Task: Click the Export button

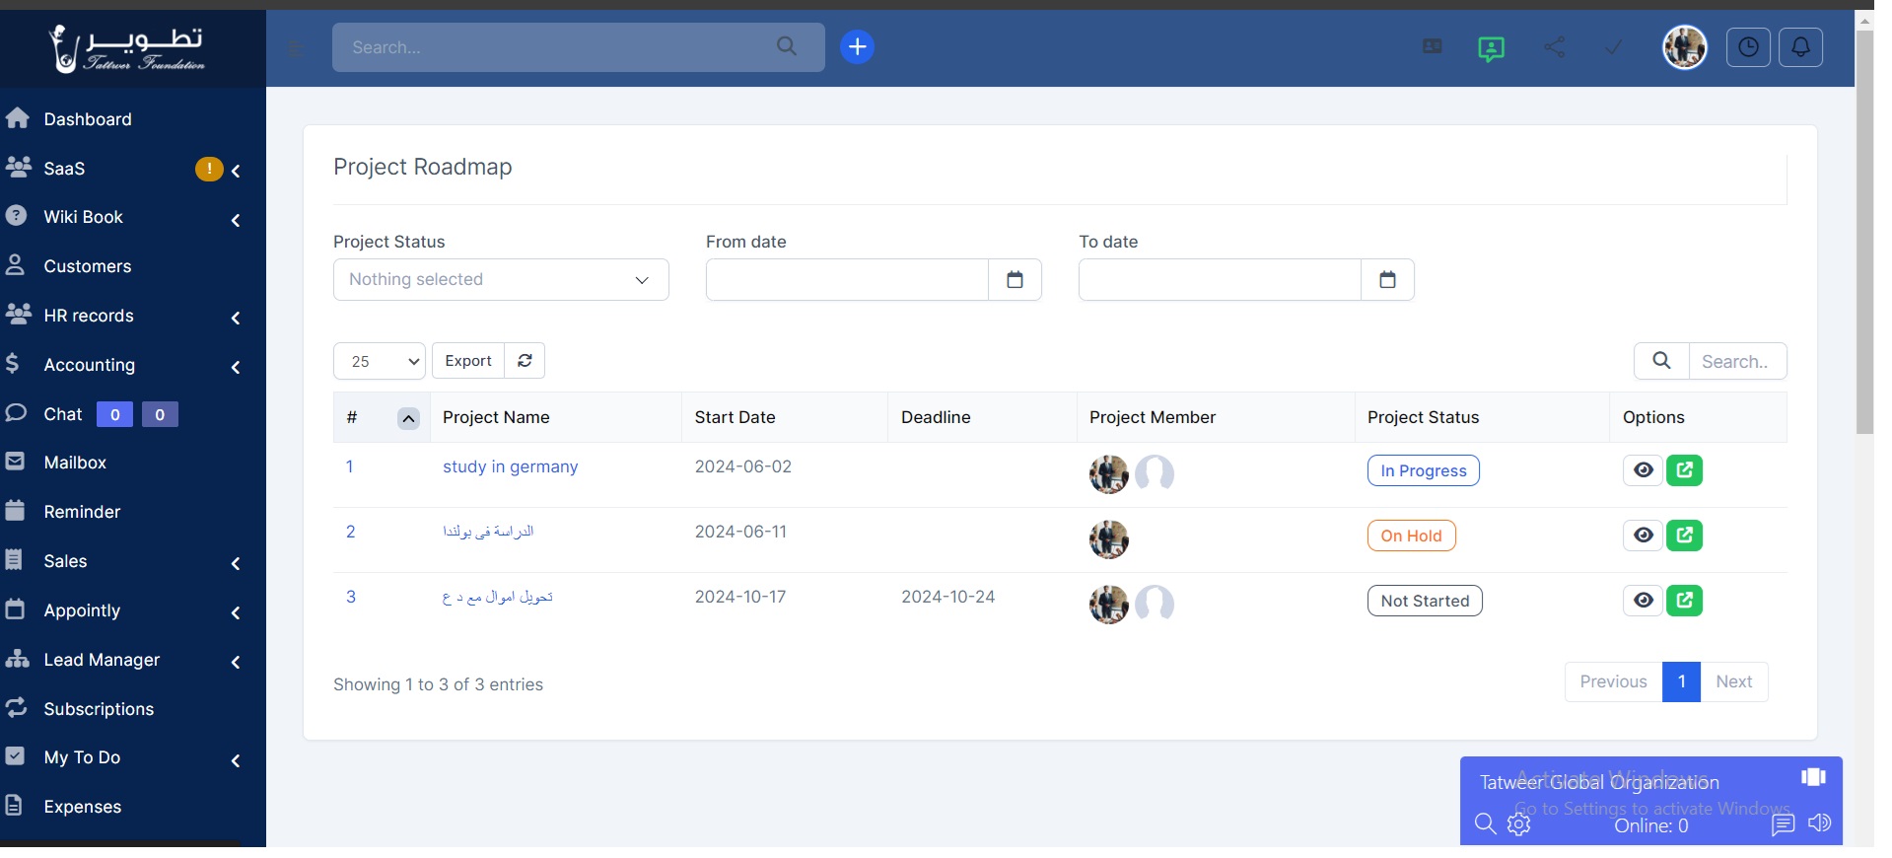Action: tap(468, 361)
